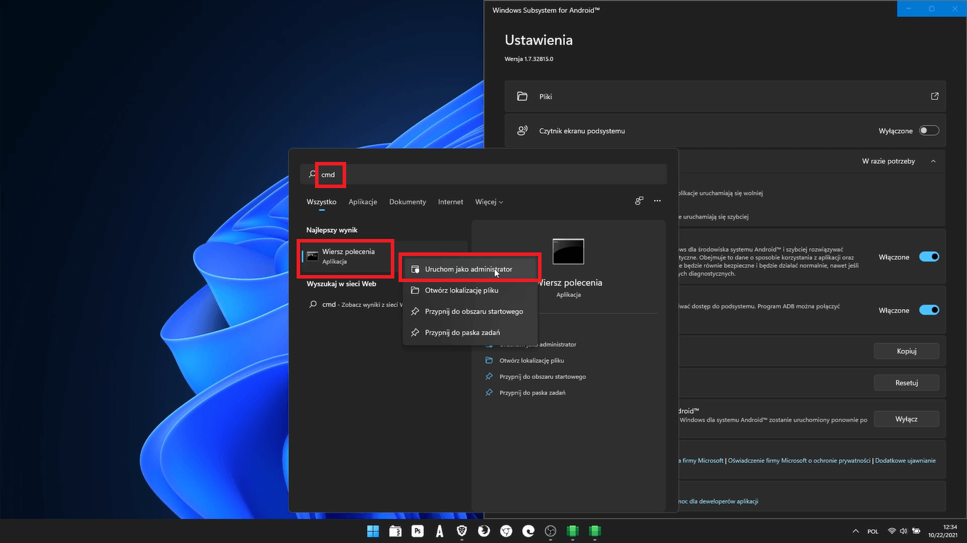
Task: Turn off the diagnostic data Włączone switch
Action: [x=929, y=257]
